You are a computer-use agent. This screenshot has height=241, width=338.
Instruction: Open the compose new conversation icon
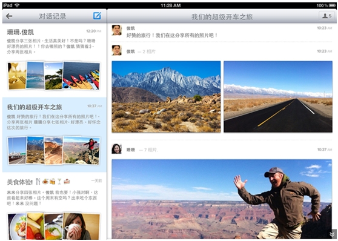pyautogui.click(x=97, y=16)
